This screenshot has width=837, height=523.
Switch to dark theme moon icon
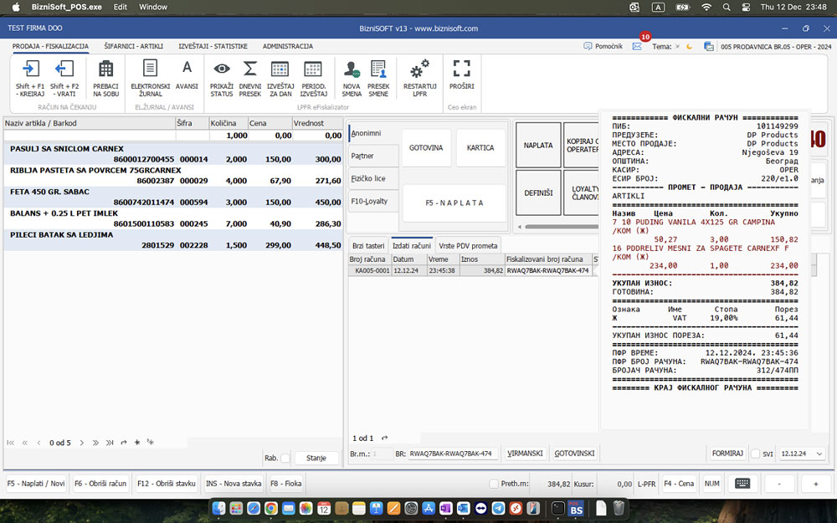click(x=690, y=47)
